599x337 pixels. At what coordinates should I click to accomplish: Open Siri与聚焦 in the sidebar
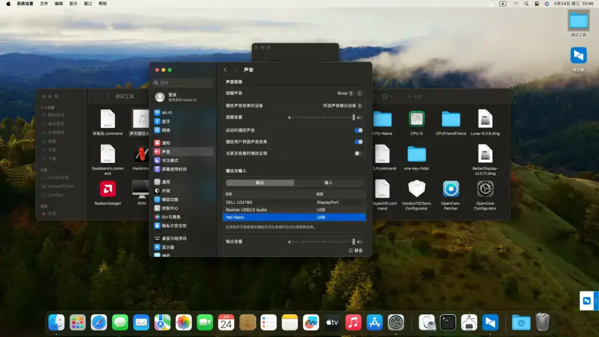183,217
